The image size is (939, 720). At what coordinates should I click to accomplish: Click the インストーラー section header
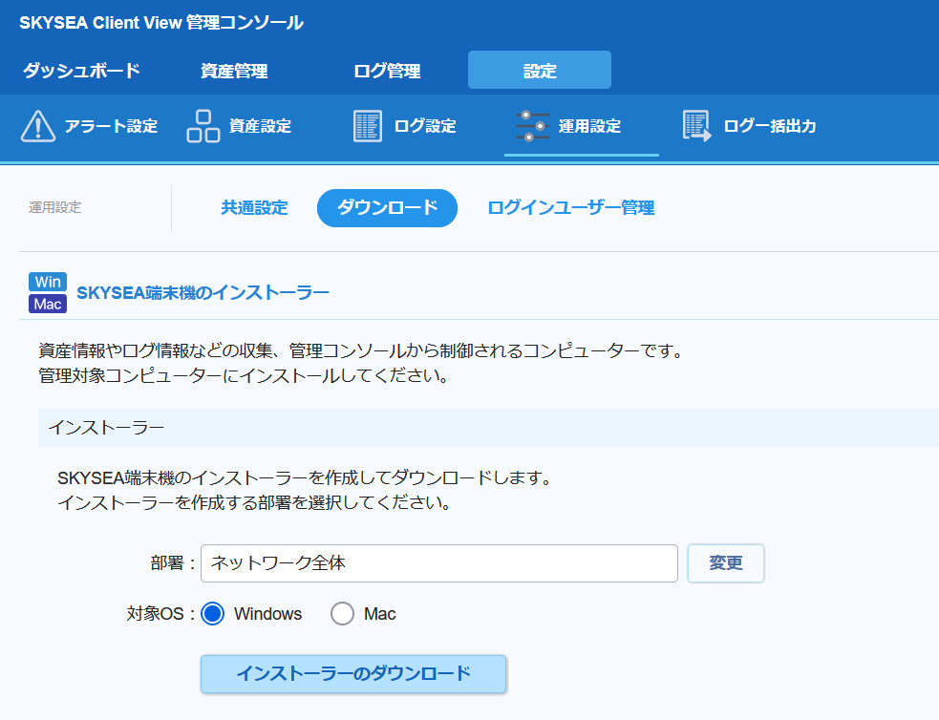tap(489, 428)
